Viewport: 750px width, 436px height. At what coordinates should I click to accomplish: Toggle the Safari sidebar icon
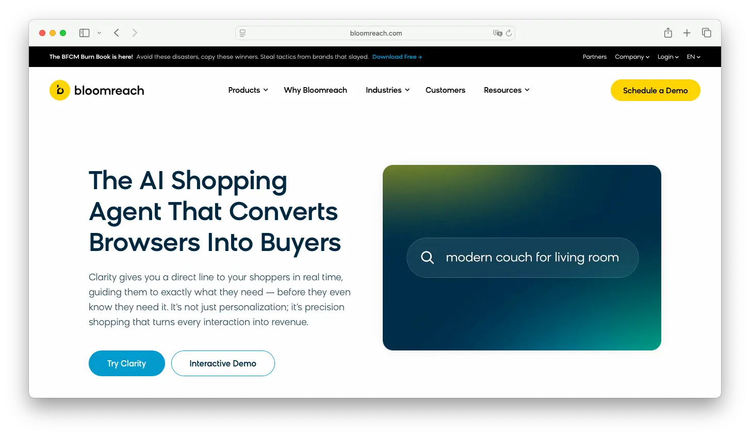tap(85, 33)
